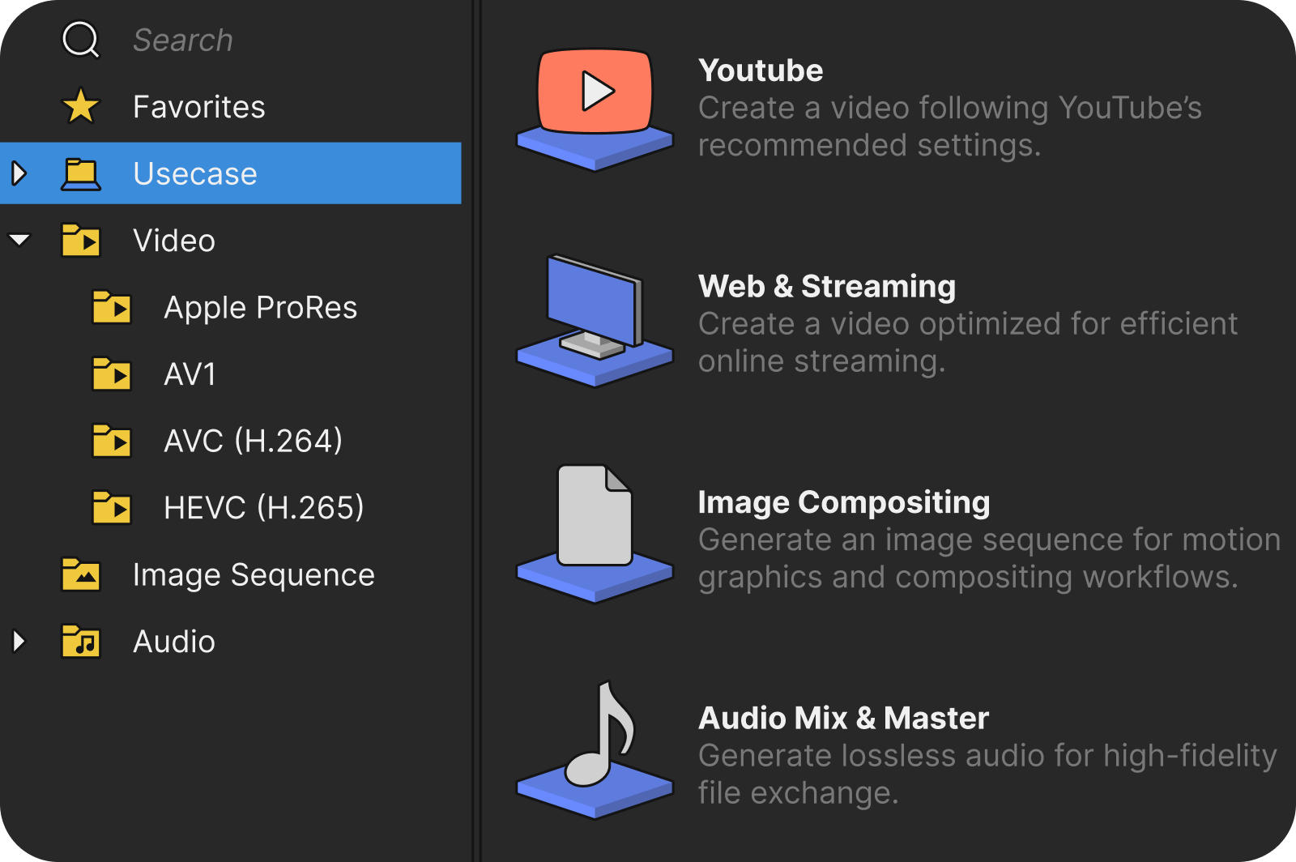Image resolution: width=1296 pixels, height=862 pixels.
Task: Click the lossless audio description text
Action: [x=987, y=774]
